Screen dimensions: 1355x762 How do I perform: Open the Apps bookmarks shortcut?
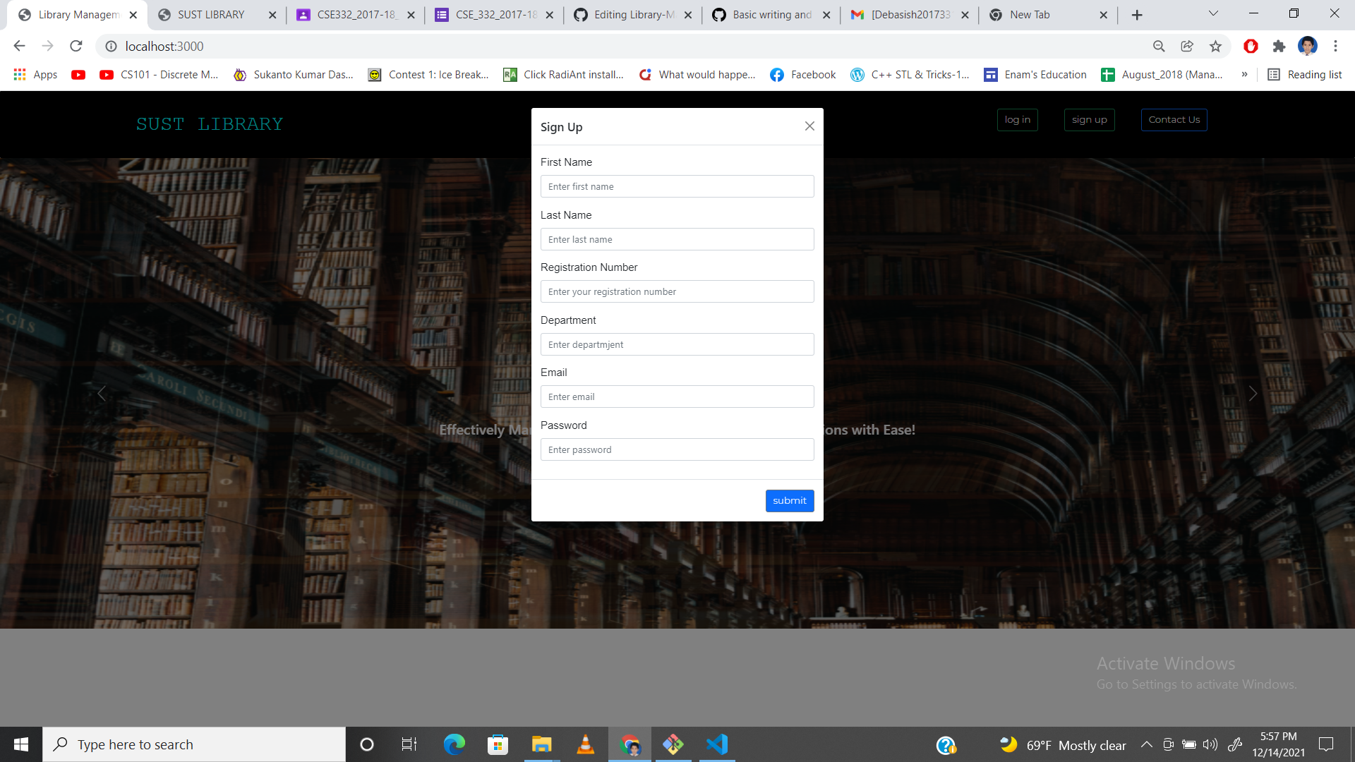pos(36,75)
